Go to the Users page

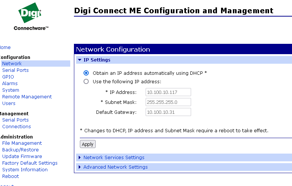click(x=9, y=103)
